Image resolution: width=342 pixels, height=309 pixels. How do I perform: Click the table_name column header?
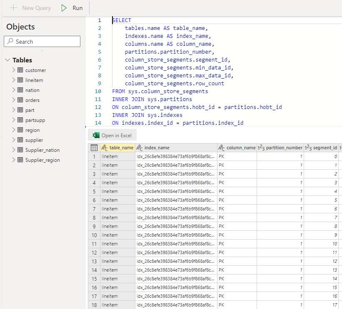click(117, 148)
